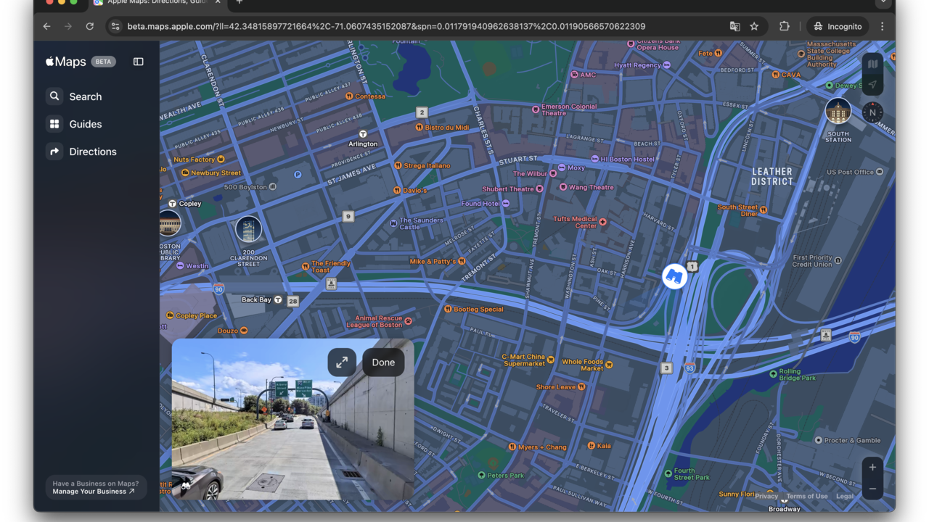Open the Legal link
Viewport: 929px width, 522px height.
(x=845, y=497)
